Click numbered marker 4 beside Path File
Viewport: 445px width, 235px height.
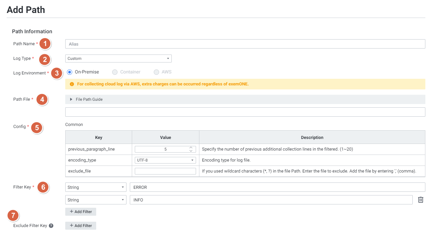pos(42,99)
